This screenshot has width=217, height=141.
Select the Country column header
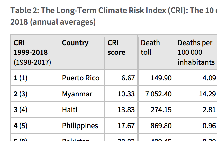click(x=75, y=43)
